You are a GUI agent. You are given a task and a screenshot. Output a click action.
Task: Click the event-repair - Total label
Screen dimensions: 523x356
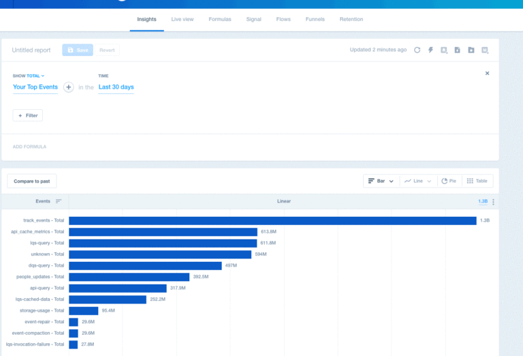[x=44, y=322]
